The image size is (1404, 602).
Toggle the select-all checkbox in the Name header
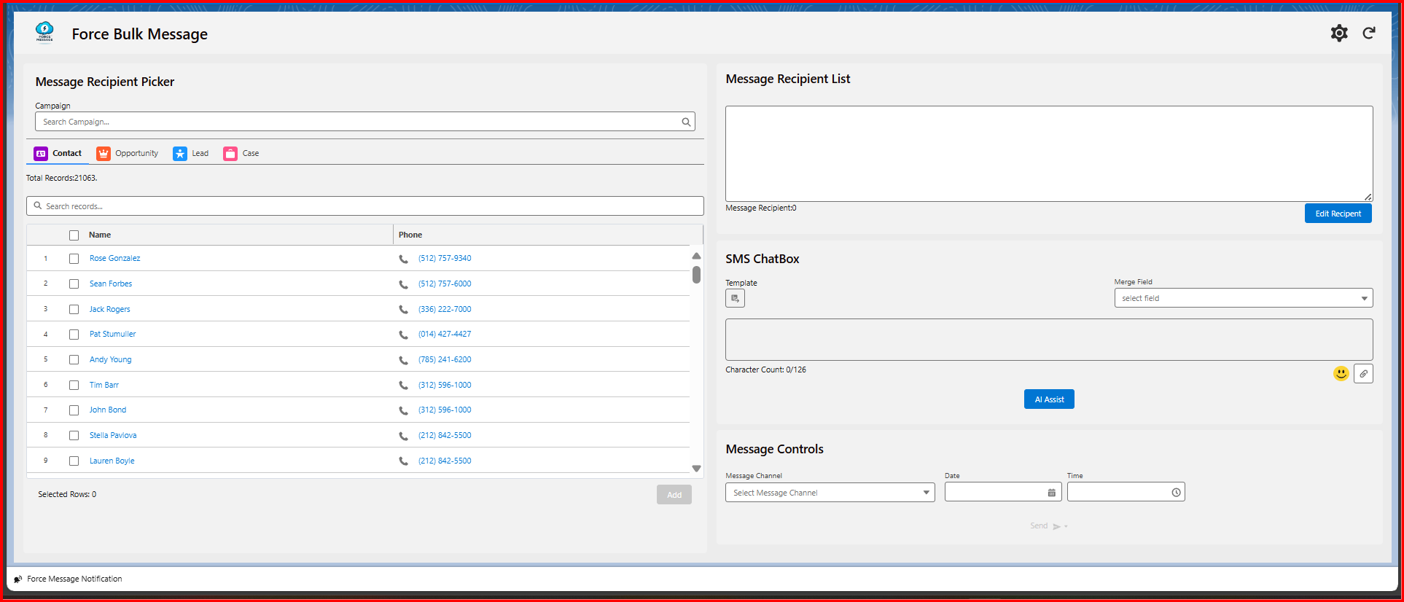[74, 235]
